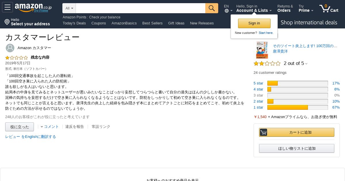Click 常設リンク permalink
345x181 pixels.
(x=101, y=127)
